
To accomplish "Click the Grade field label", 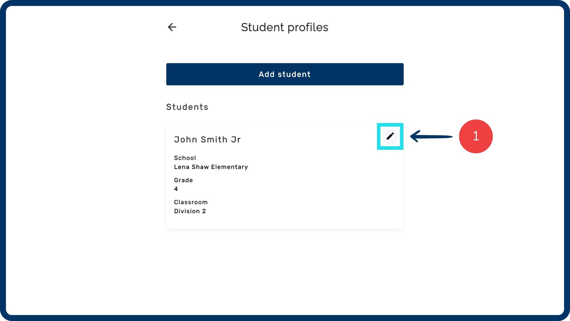I will coord(183,180).
